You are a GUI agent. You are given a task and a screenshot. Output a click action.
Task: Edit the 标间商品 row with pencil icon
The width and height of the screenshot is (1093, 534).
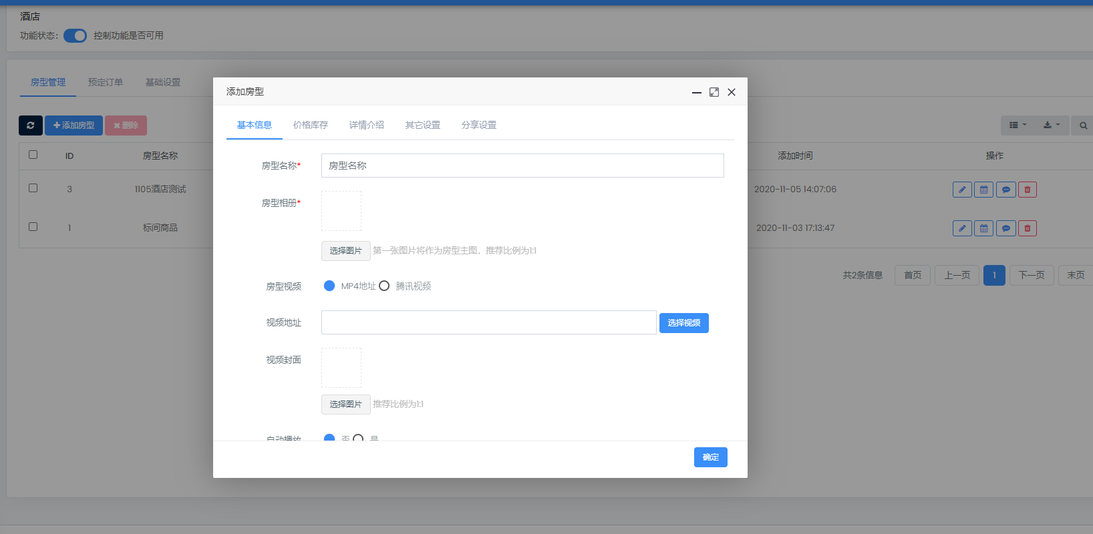point(962,228)
